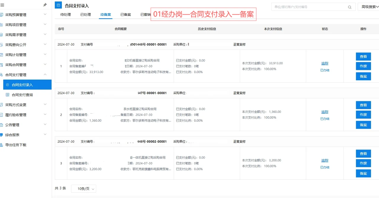
Task: Switch to the 待处理 tab
Action: [65, 14]
